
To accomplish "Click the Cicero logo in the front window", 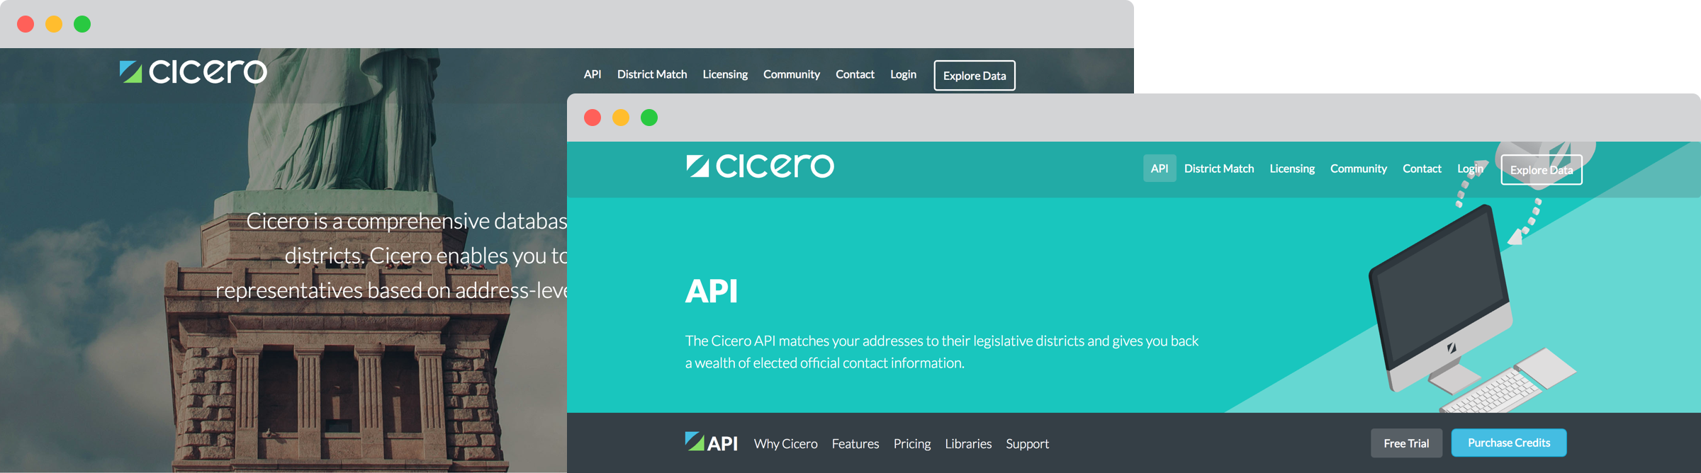I will [x=760, y=166].
